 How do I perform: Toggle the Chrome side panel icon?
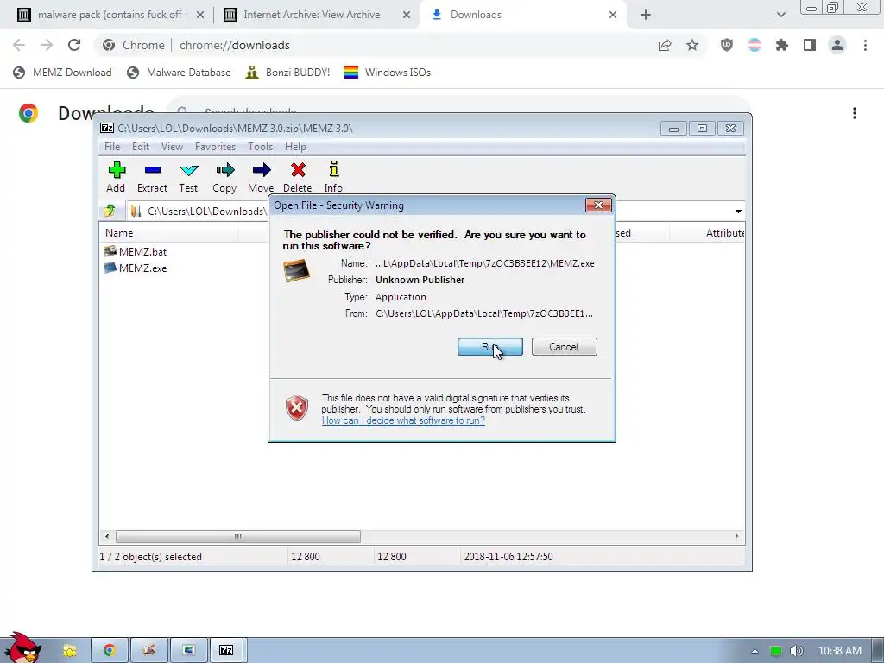point(810,45)
